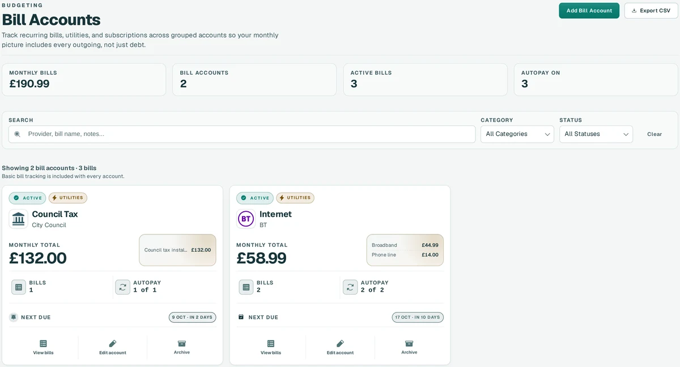Click the 17 Oct in 10 days pill

click(x=418, y=317)
